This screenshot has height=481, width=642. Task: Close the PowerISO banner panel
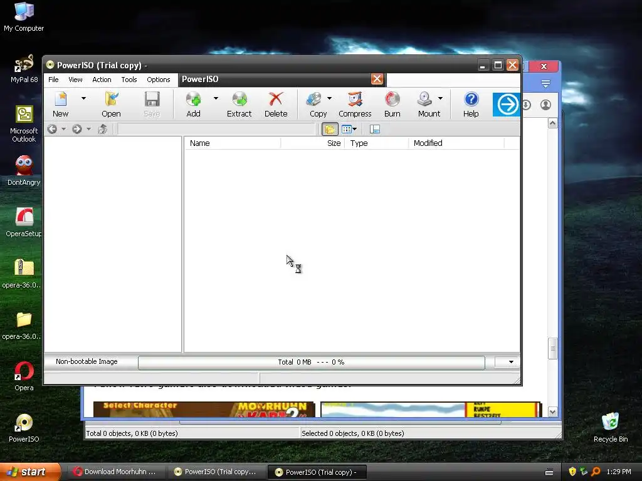click(x=377, y=79)
